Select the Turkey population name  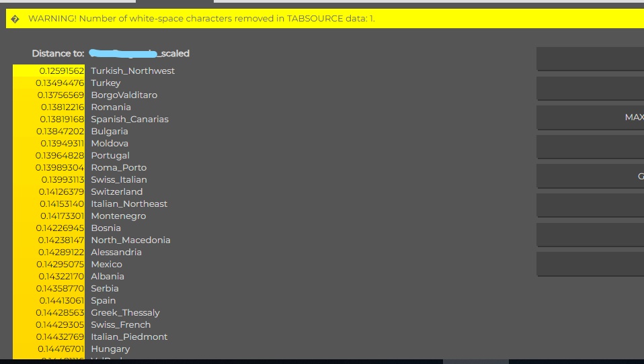point(106,83)
